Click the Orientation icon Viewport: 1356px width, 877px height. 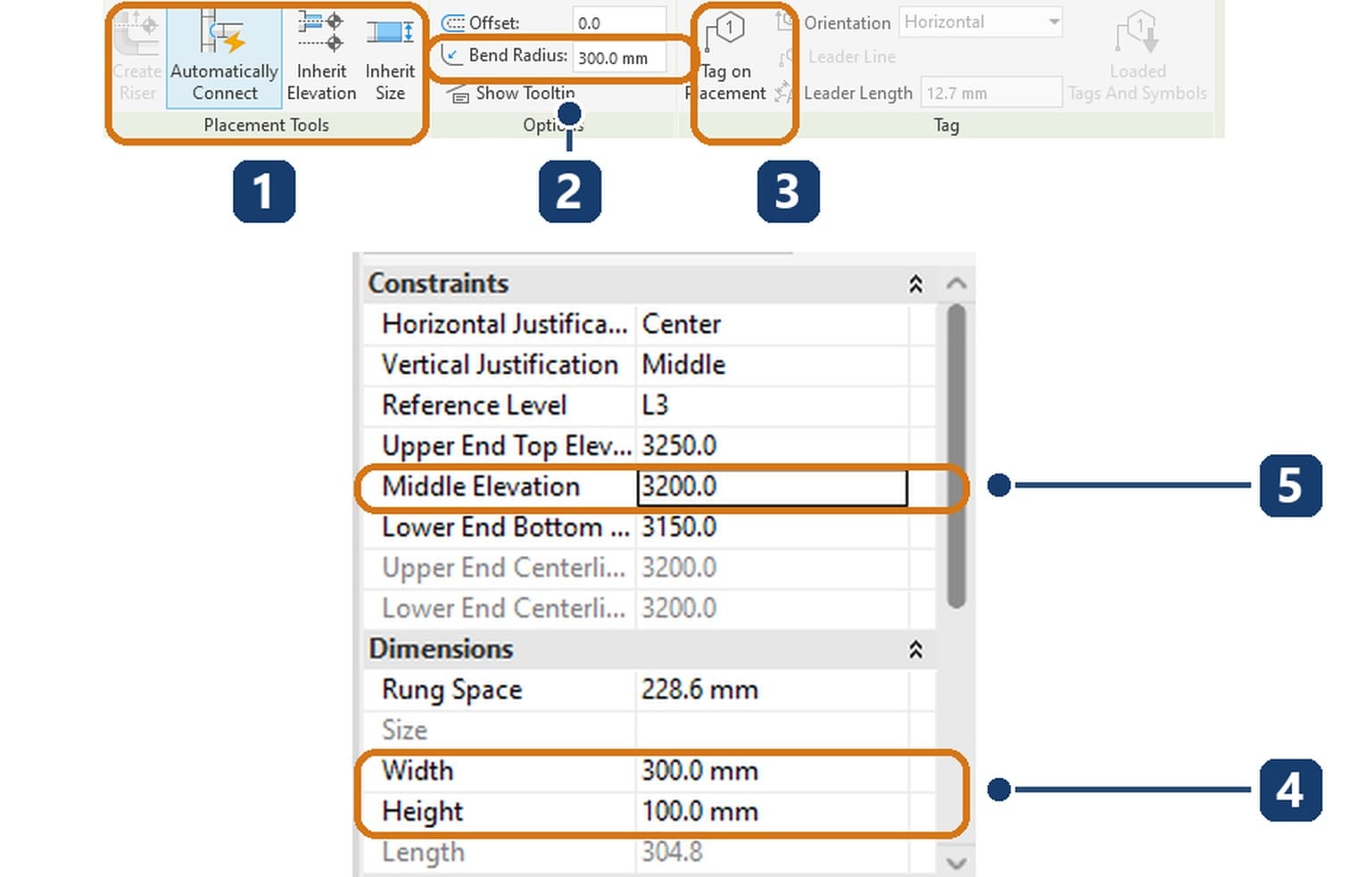click(x=784, y=21)
